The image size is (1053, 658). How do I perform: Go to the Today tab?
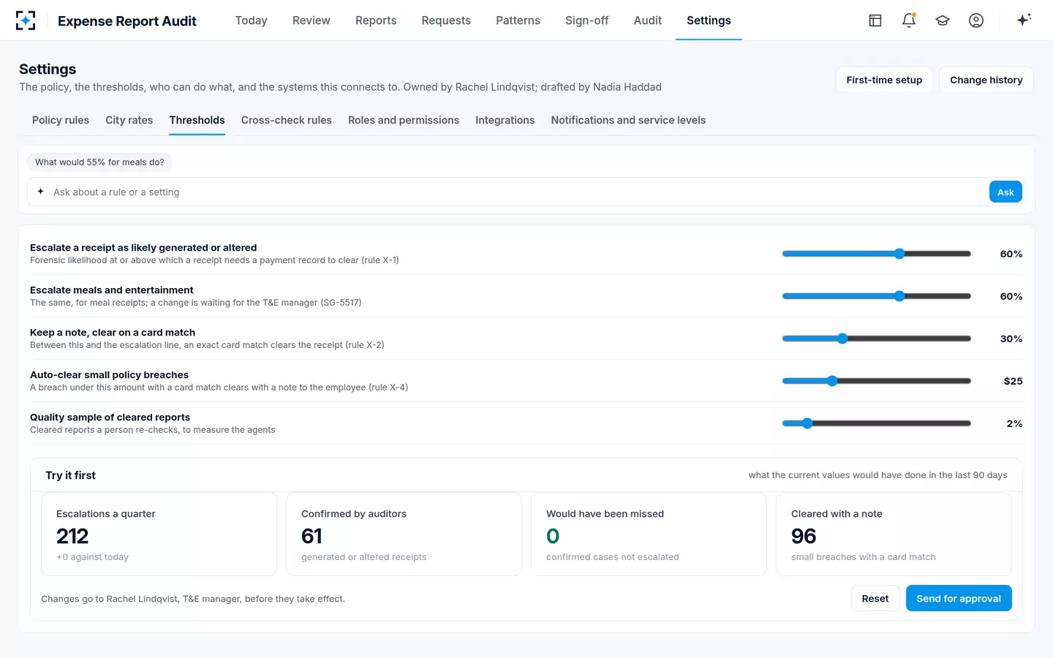[x=252, y=20]
